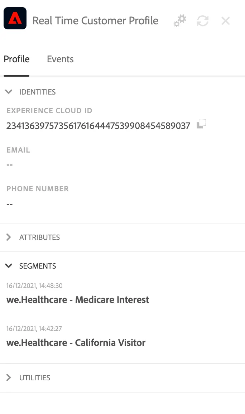The height and width of the screenshot is (414, 245).
Task: Open the Medicare Interest segment entry
Action: [x=78, y=300]
